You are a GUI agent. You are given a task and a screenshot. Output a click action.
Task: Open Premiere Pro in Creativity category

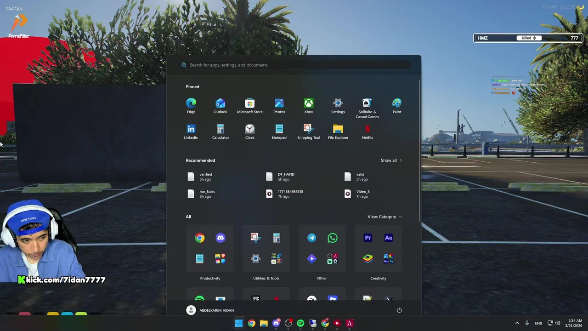(367, 238)
